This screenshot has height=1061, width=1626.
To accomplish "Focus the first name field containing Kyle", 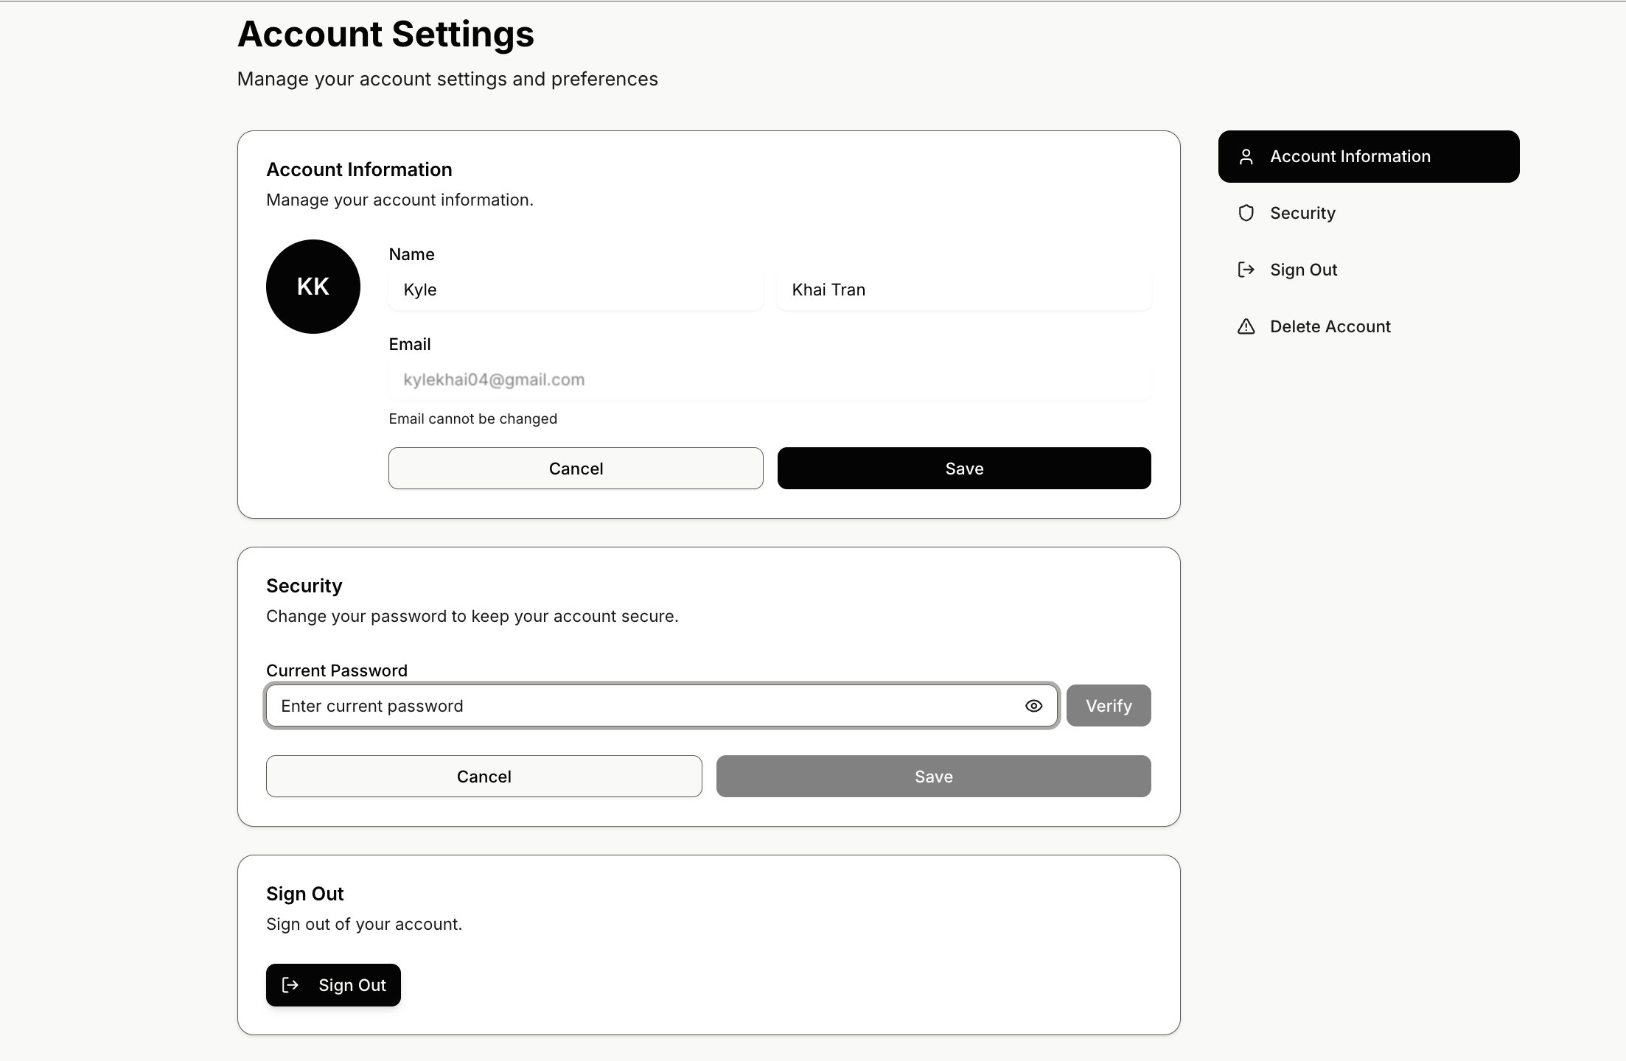I will pos(575,290).
